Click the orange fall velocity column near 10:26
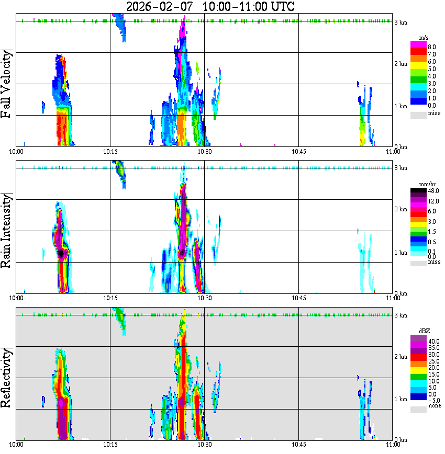The height and width of the screenshot is (454, 445). (x=181, y=129)
